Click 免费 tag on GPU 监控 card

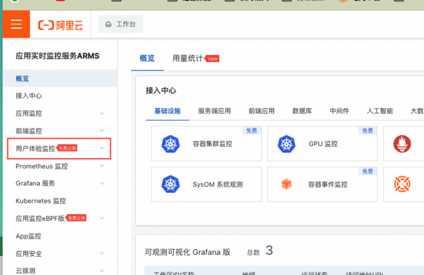tap(367, 131)
